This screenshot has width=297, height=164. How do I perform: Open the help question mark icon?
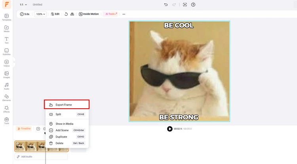click(193, 5)
